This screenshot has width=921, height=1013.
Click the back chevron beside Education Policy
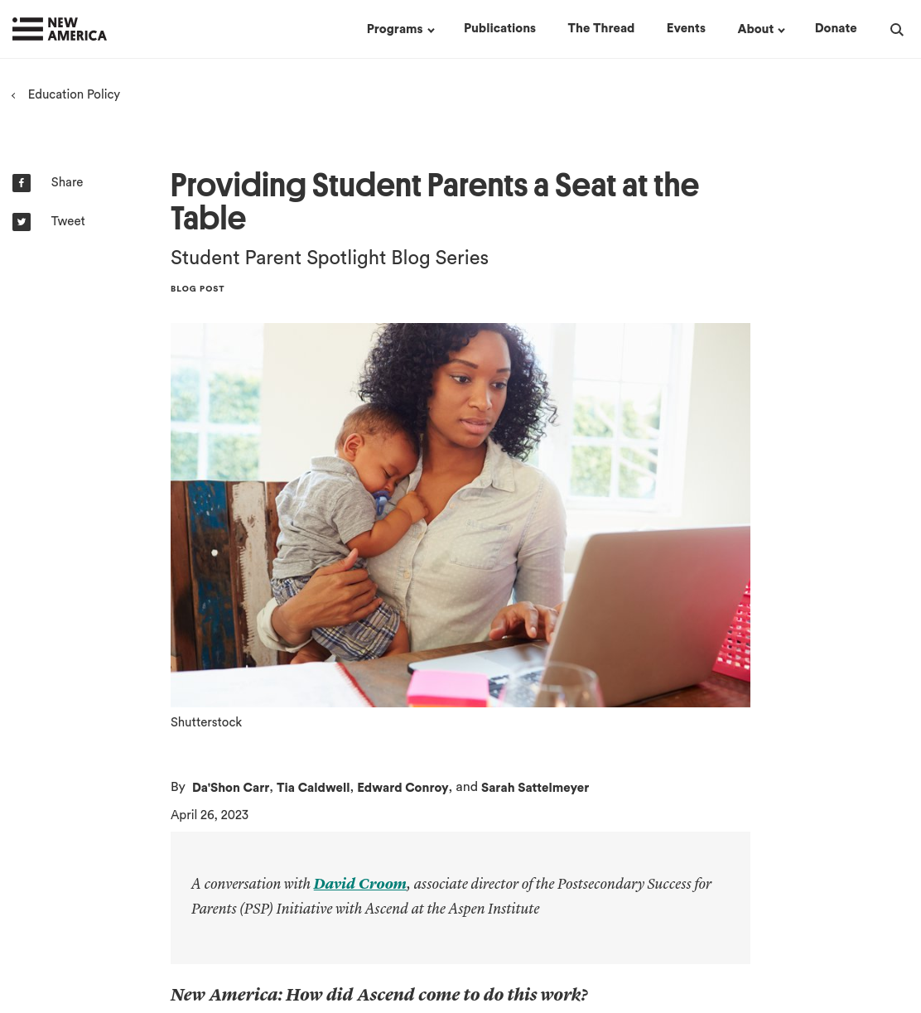[x=13, y=96]
